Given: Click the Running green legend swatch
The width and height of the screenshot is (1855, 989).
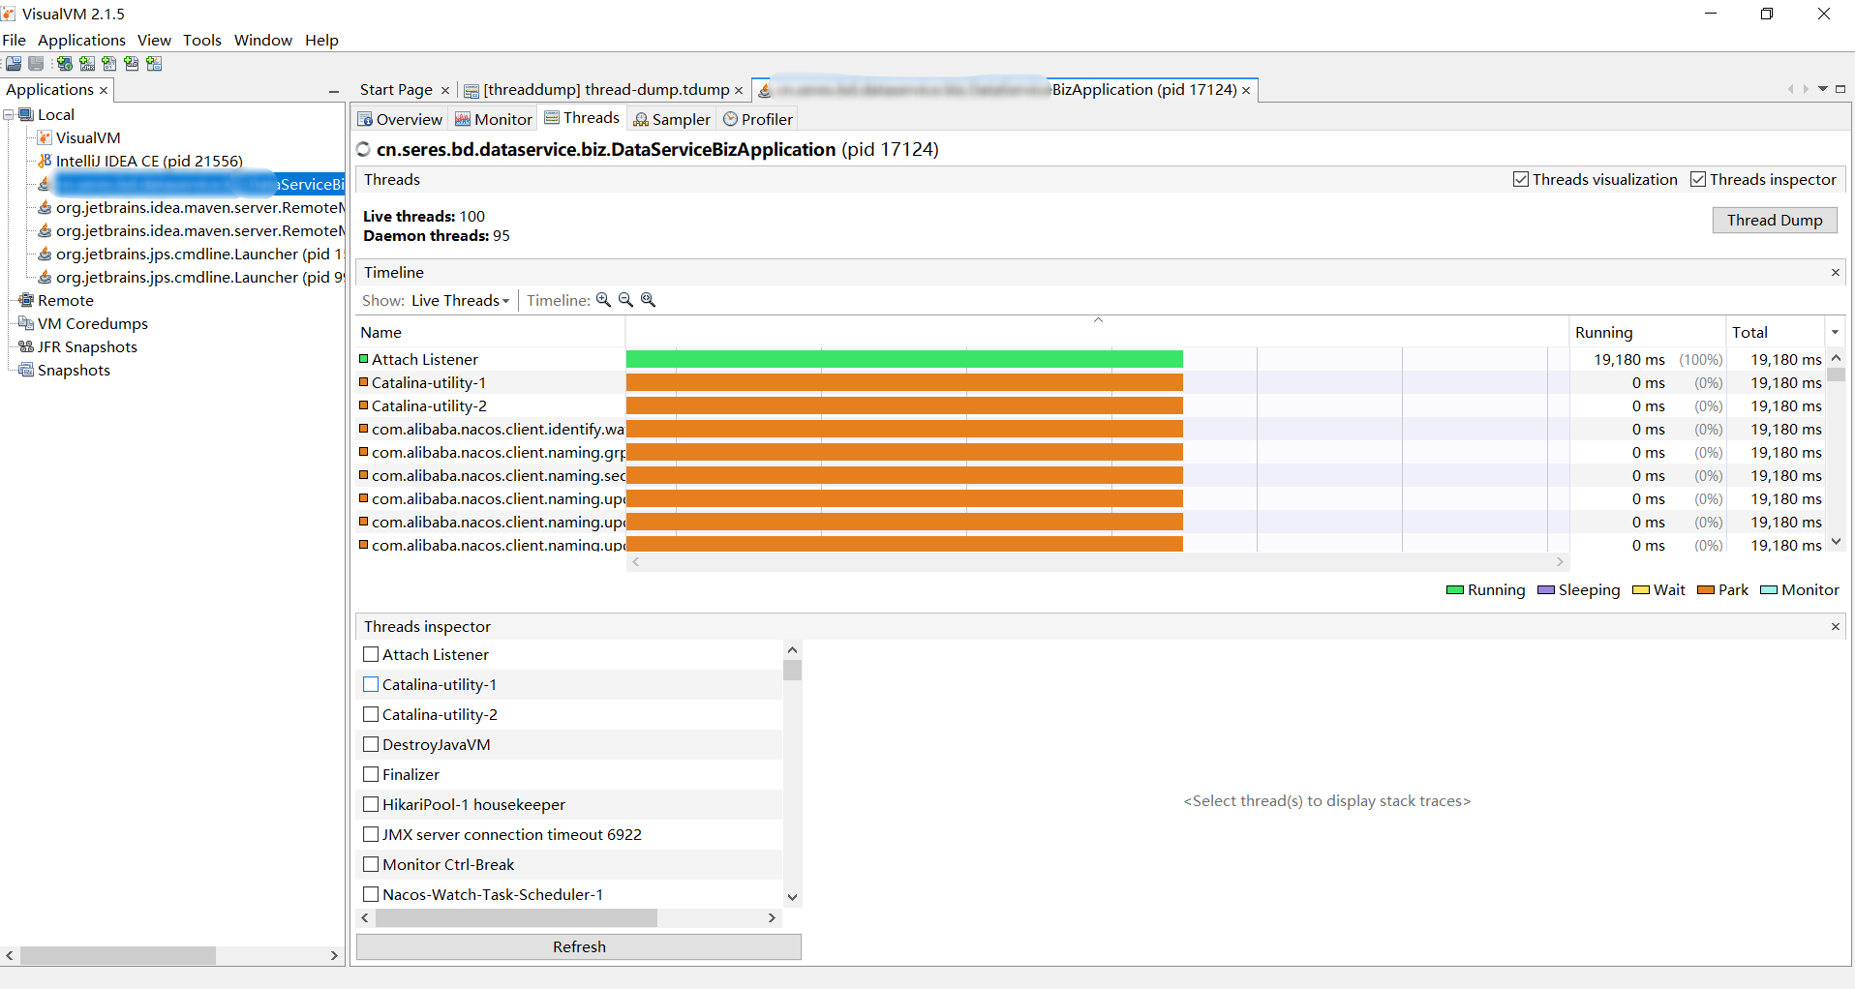Looking at the screenshot, I should (1454, 590).
